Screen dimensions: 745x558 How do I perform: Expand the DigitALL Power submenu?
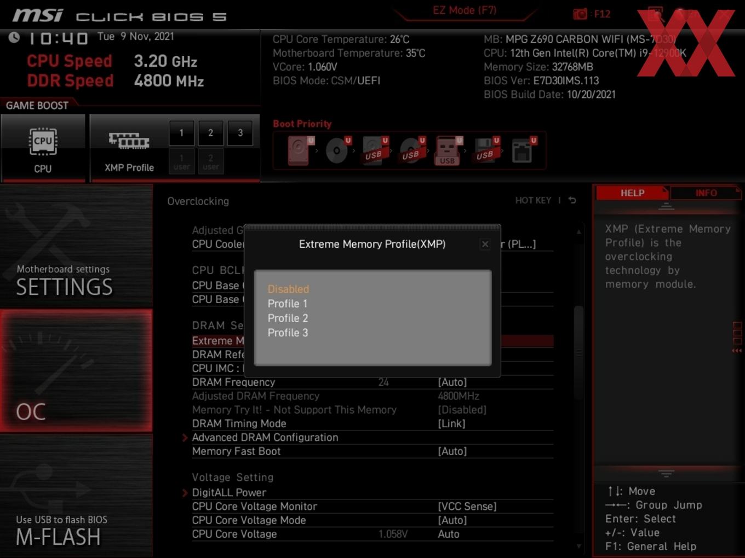[x=228, y=492]
